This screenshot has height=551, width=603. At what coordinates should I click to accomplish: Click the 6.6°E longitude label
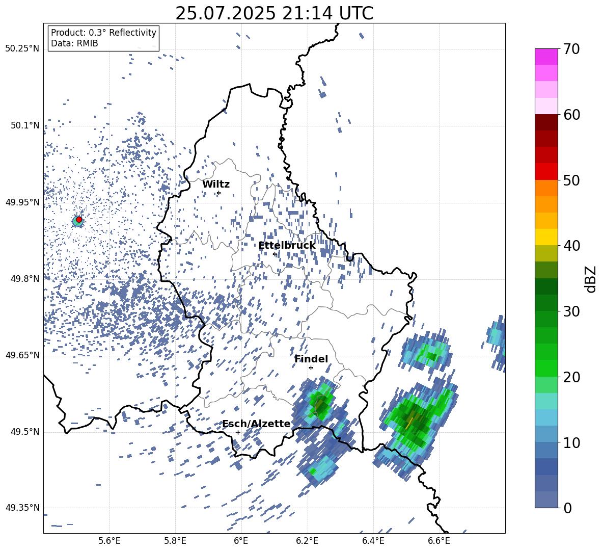click(439, 541)
